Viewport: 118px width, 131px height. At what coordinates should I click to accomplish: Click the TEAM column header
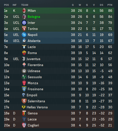point(25,5)
